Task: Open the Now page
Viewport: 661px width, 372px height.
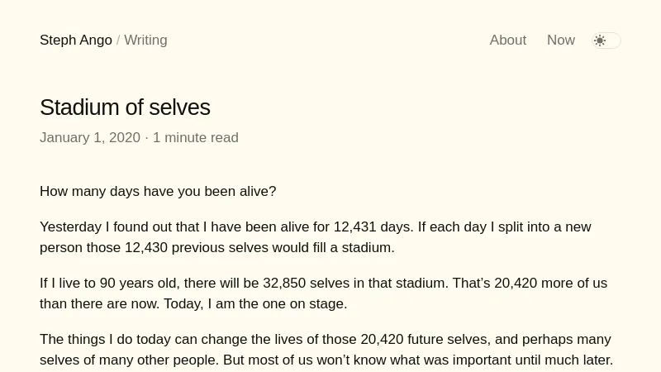Action: (x=561, y=41)
